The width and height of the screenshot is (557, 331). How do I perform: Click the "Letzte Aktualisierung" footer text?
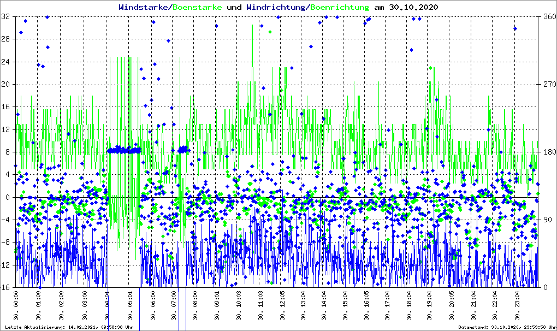[68, 327]
